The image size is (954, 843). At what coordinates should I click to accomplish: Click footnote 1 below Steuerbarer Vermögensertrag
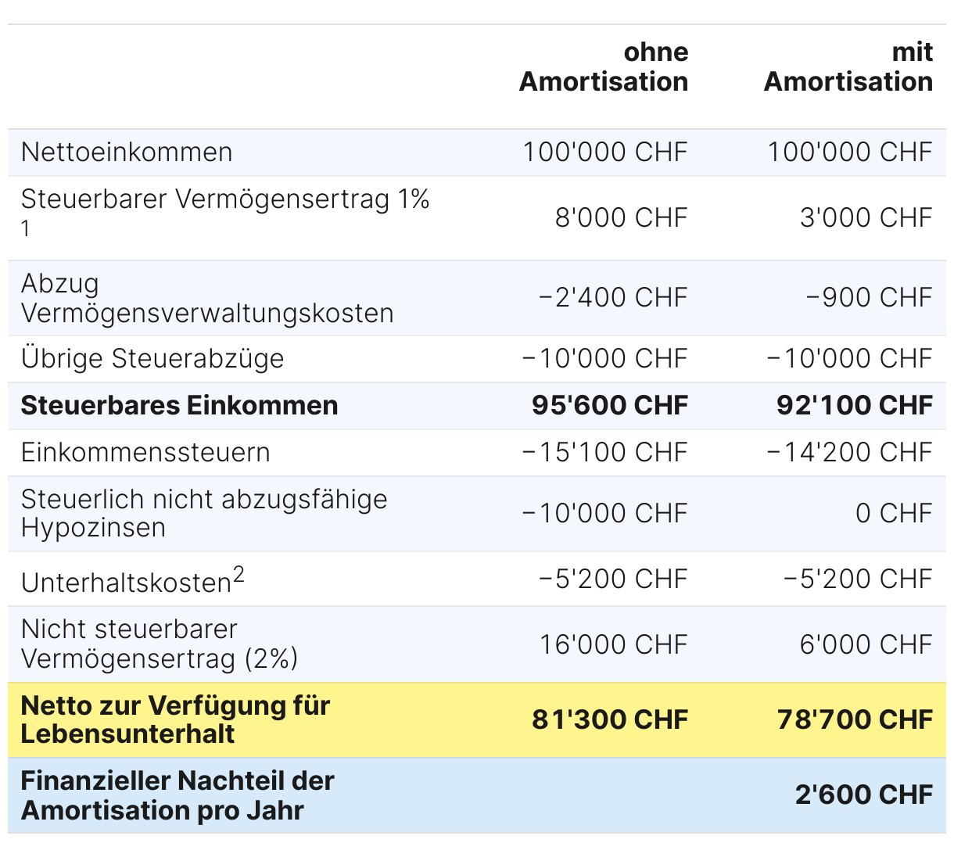coord(27,229)
